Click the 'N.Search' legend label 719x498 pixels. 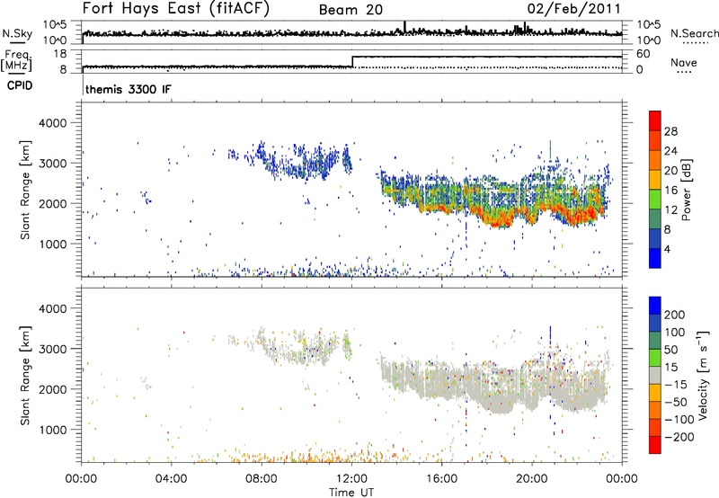pos(694,33)
